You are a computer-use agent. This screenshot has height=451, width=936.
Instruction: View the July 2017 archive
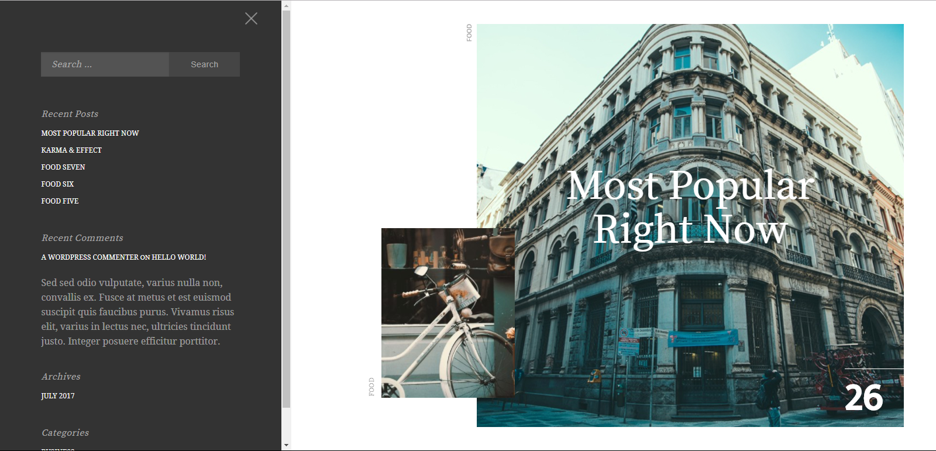point(58,396)
